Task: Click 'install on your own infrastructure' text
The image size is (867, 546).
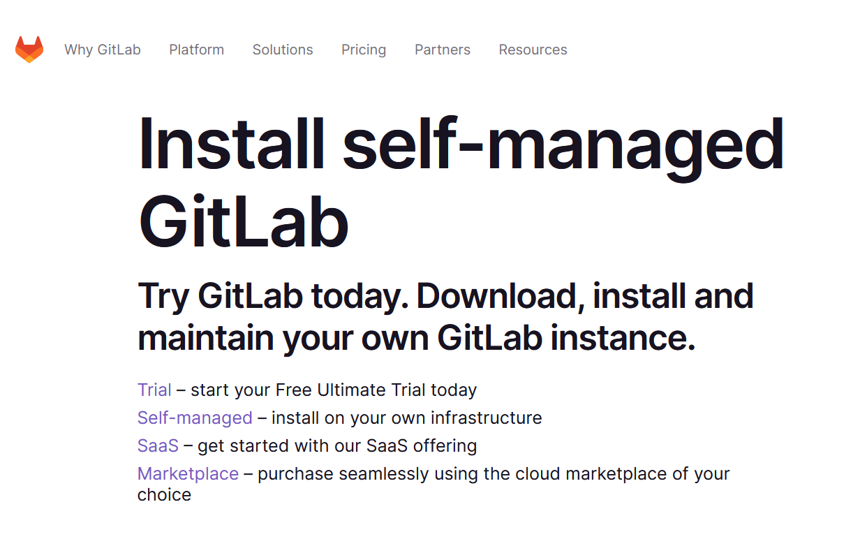Action: point(406,418)
